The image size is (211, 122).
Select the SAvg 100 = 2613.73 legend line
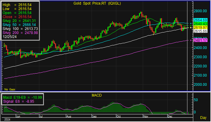pos(20,29)
